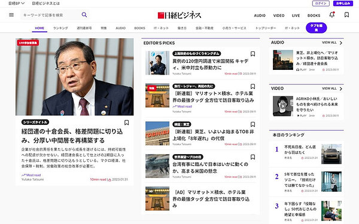Bookmark the 経団連の十倉会長 featured article

(126, 122)
